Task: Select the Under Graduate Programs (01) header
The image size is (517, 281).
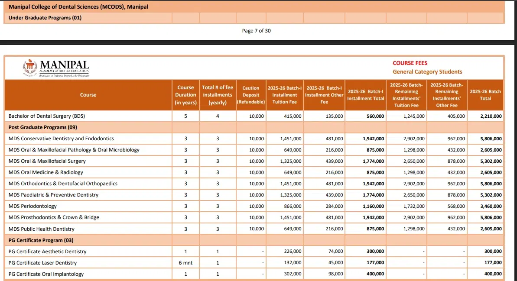Action: [45, 18]
